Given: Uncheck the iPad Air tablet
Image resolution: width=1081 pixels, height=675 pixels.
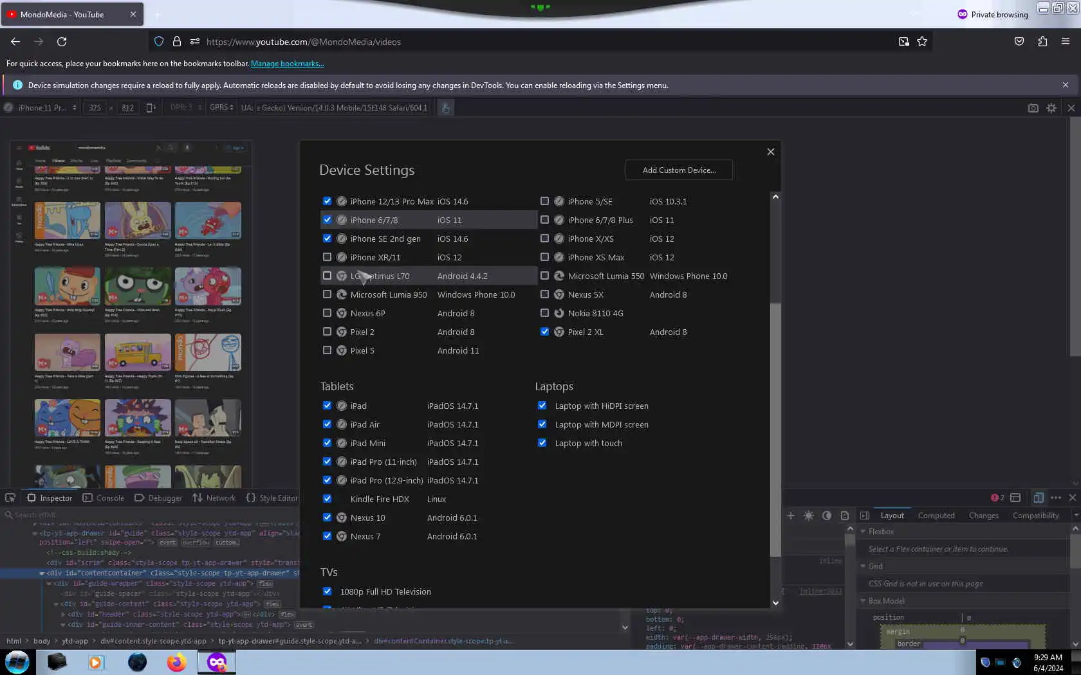Looking at the screenshot, I should 327,424.
